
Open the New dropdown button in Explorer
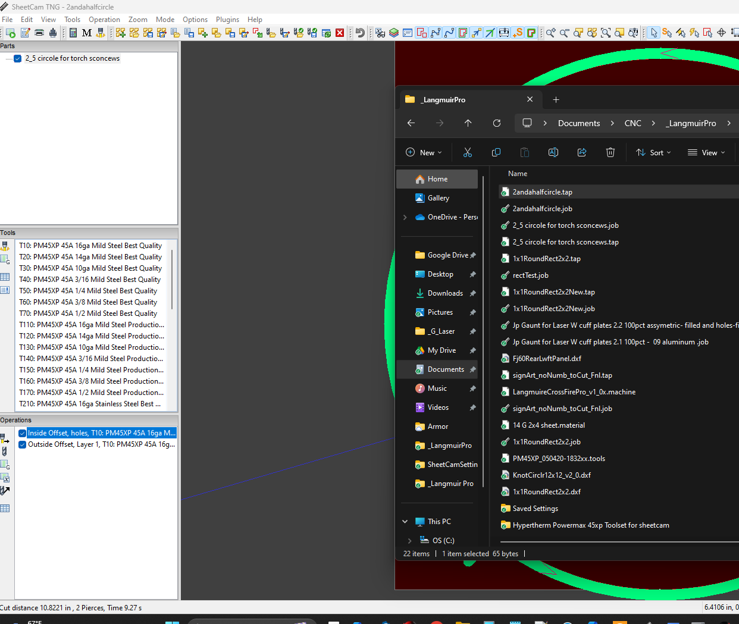click(x=423, y=152)
